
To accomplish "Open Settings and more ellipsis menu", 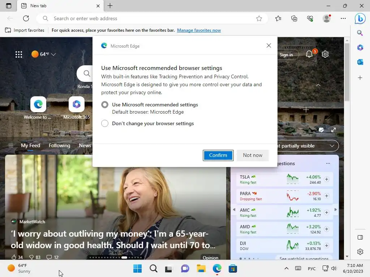I will 343,18.
